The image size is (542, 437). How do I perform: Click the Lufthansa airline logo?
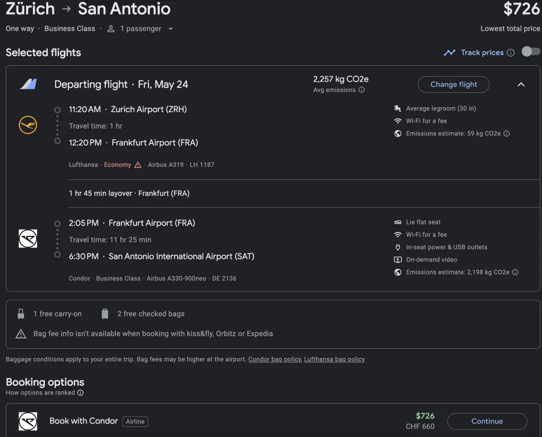[28, 125]
